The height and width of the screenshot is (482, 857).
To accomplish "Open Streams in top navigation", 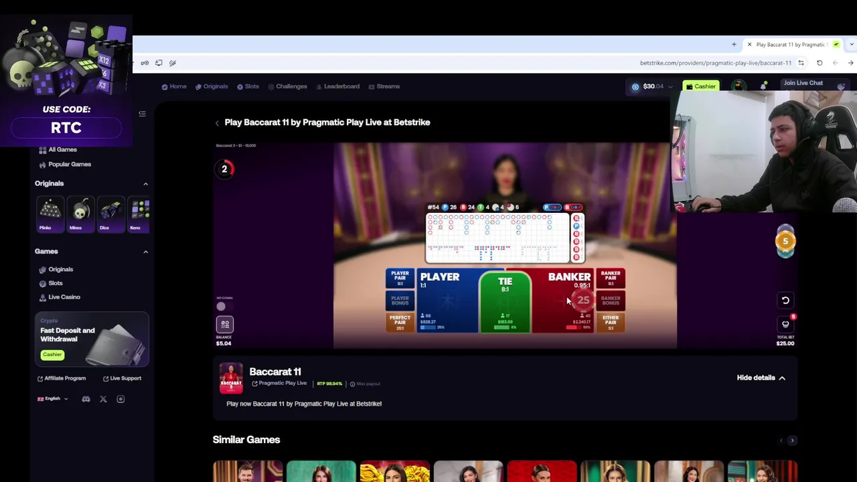I will (x=384, y=86).
